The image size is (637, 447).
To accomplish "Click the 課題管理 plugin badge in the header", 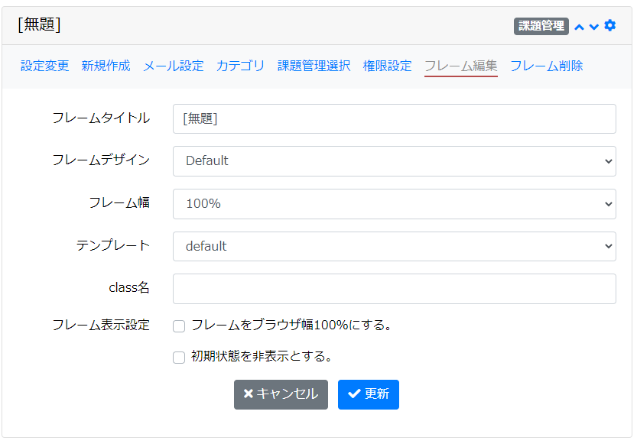I will click(x=540, y=25).
